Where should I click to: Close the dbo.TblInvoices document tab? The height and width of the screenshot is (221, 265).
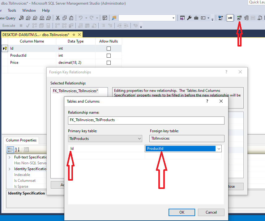click(x=79, y=35)
